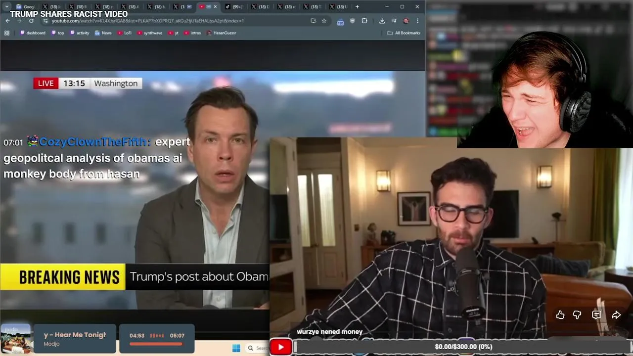Open comments icon on video overlay
The width and height of the screenshot is (633, 356).
[x=597, y=315]
